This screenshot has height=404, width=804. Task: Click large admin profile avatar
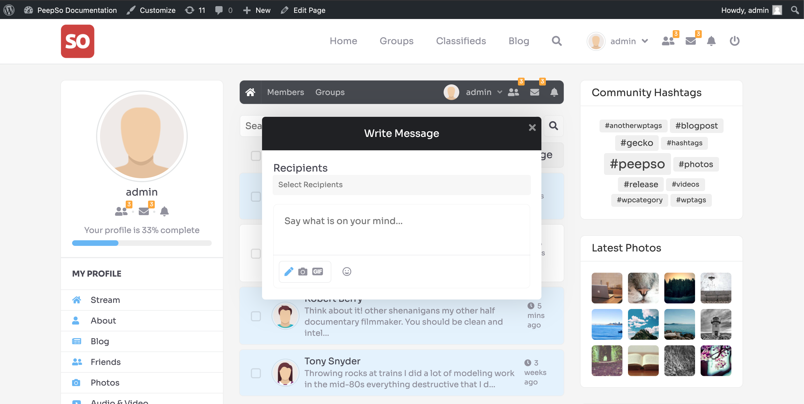point(142,136)
